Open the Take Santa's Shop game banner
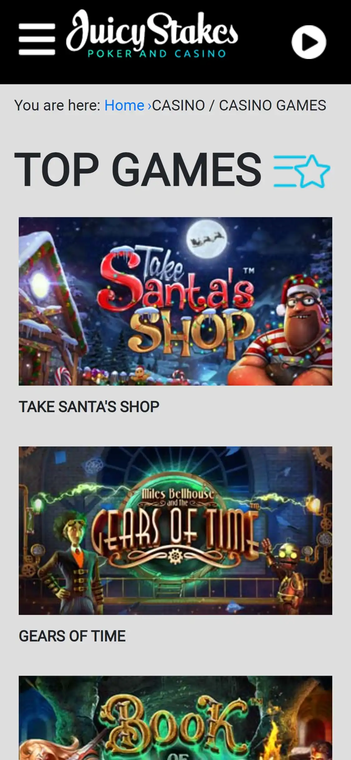 click(175, 301)
